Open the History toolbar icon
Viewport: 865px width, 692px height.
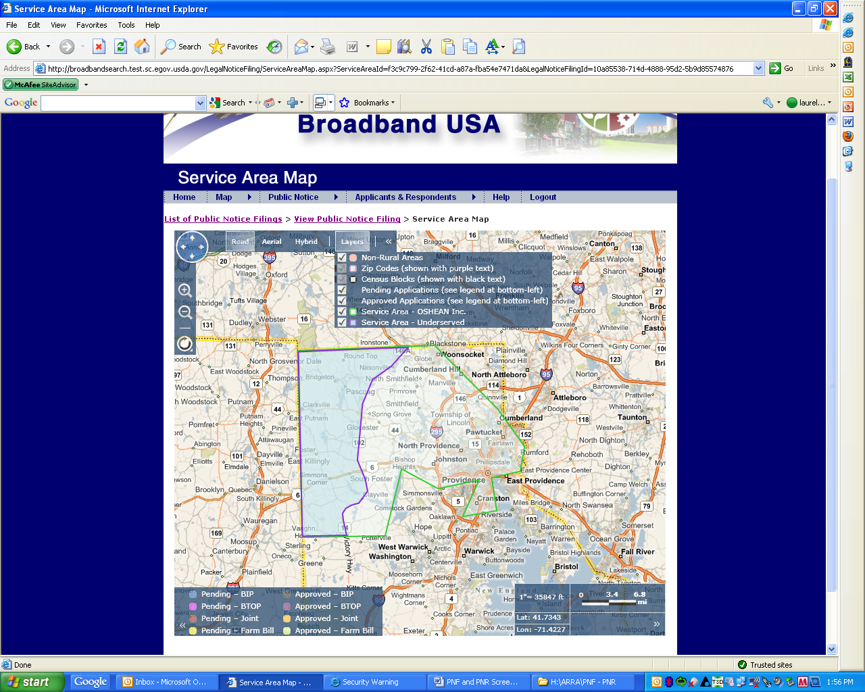click(274, 47)
